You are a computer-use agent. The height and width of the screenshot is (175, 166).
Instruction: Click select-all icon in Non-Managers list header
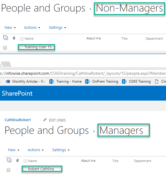(6, 38)
